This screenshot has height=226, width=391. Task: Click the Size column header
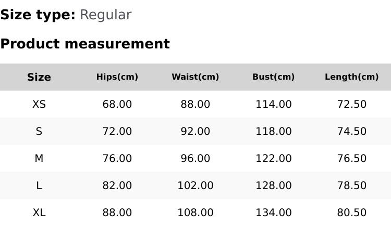pyautogui.click(x=39, y=77)
